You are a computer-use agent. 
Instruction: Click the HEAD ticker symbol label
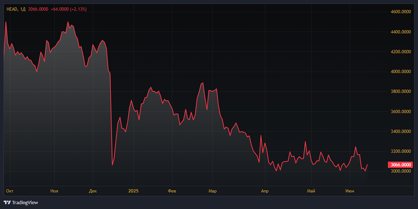pyautogui.click(x=12, y=9)
